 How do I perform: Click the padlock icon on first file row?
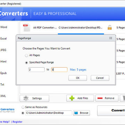(x=109, y=27)
